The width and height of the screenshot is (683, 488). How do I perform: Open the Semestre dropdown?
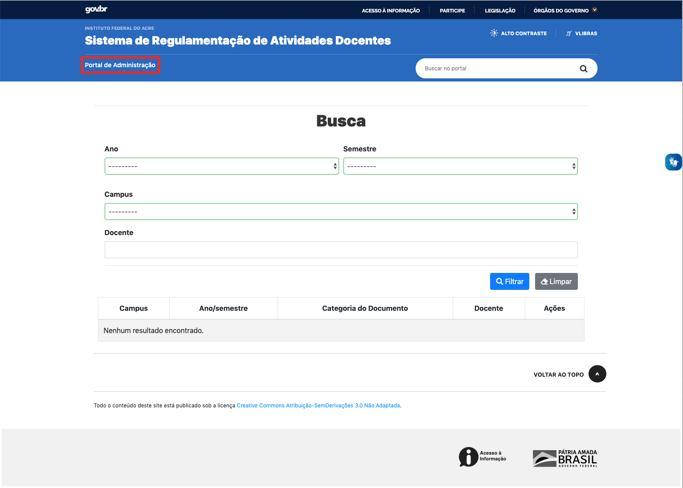[x=460, y=166]
